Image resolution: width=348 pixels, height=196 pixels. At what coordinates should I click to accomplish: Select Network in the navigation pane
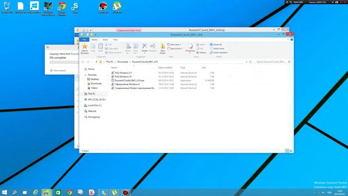coord(92,111)
